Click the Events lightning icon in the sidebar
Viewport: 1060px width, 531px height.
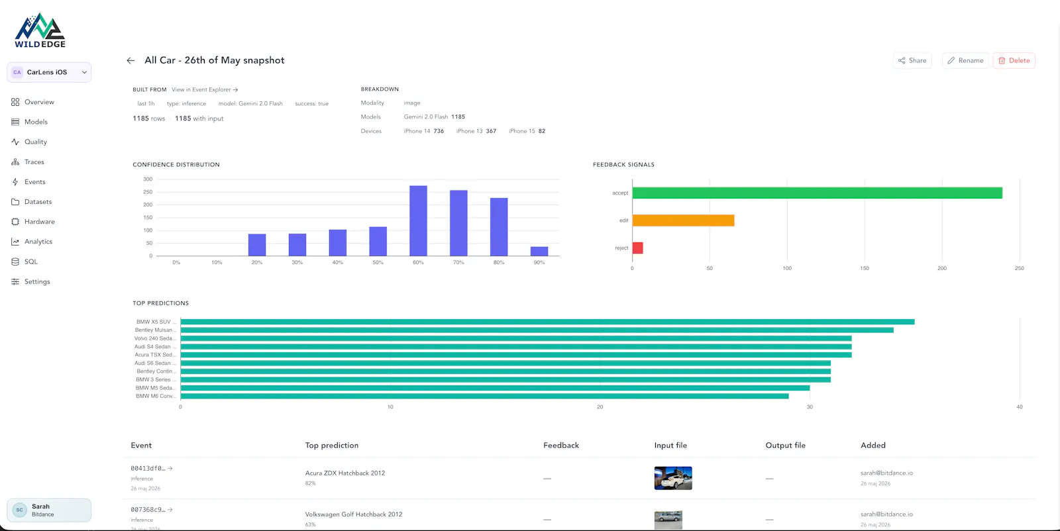[x=15, y=181]
